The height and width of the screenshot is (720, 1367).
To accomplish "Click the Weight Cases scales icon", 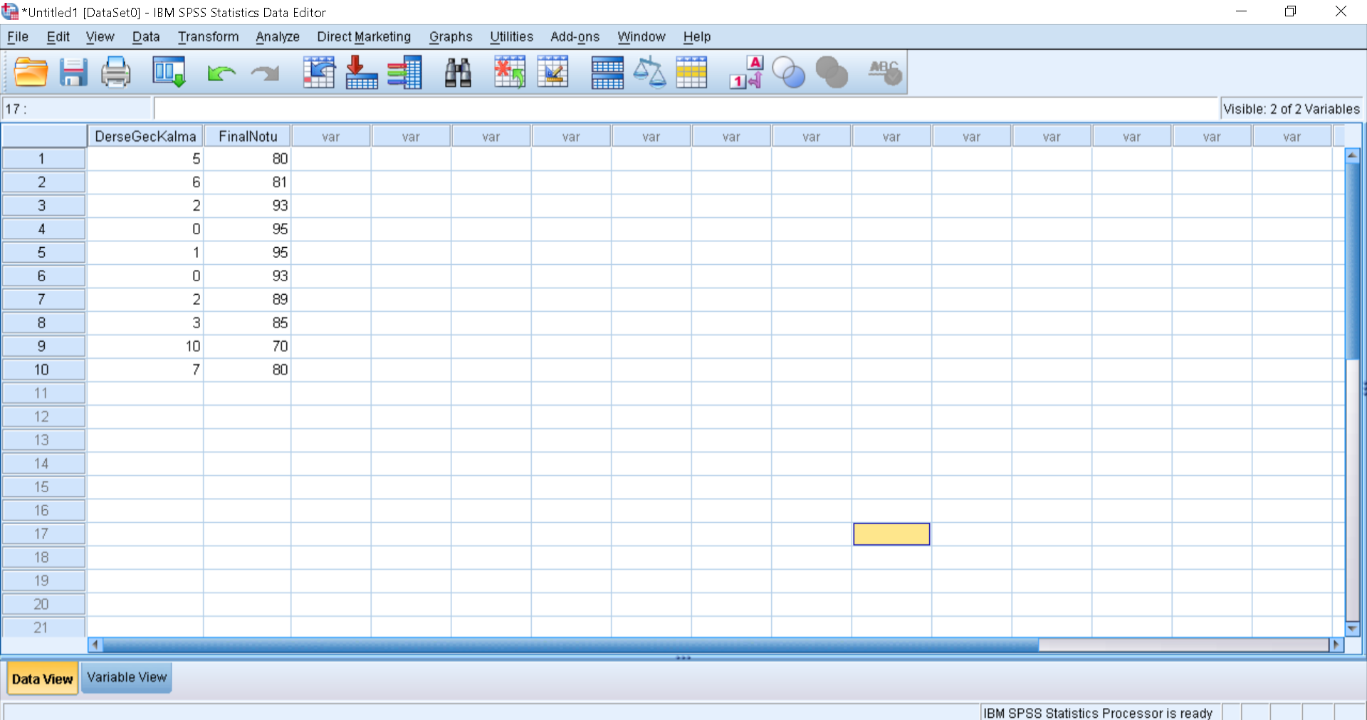I will pos(649,73).
